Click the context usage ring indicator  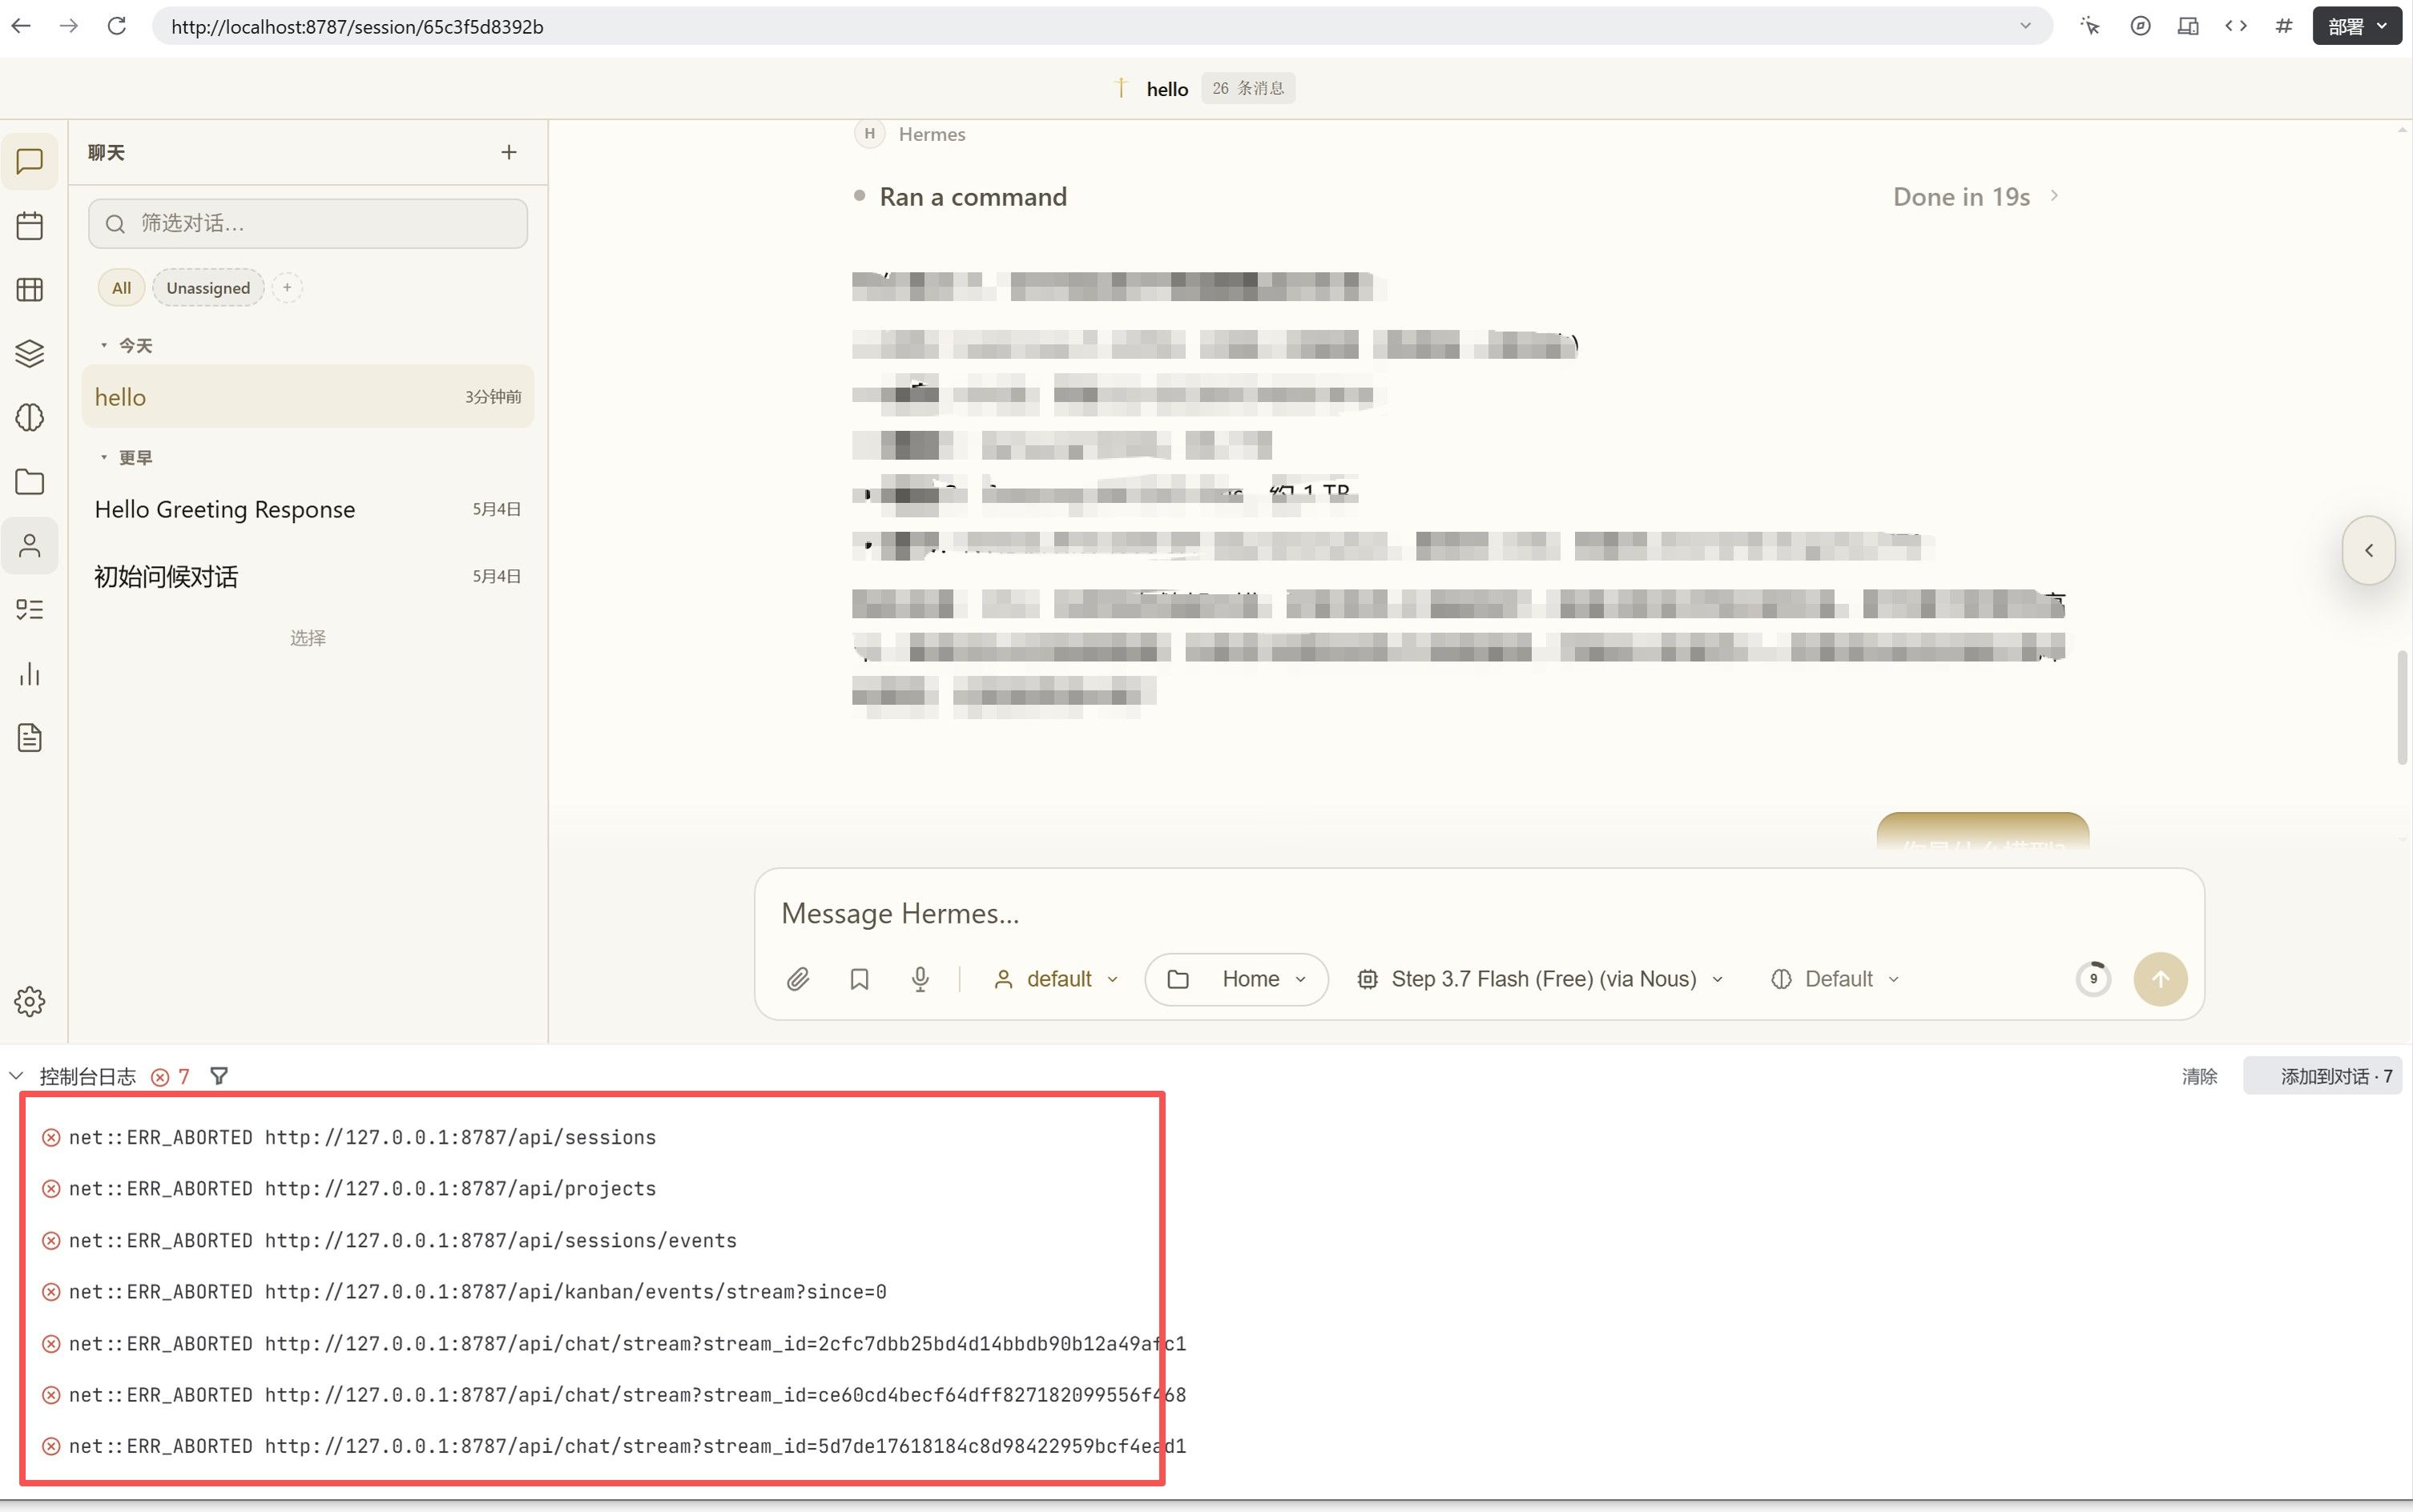tap(2093, 979)
